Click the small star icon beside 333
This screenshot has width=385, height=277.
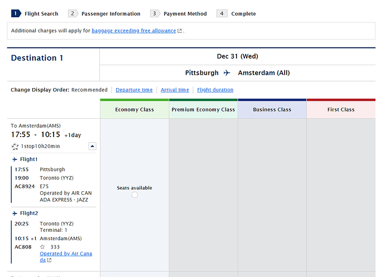[42, 246]
